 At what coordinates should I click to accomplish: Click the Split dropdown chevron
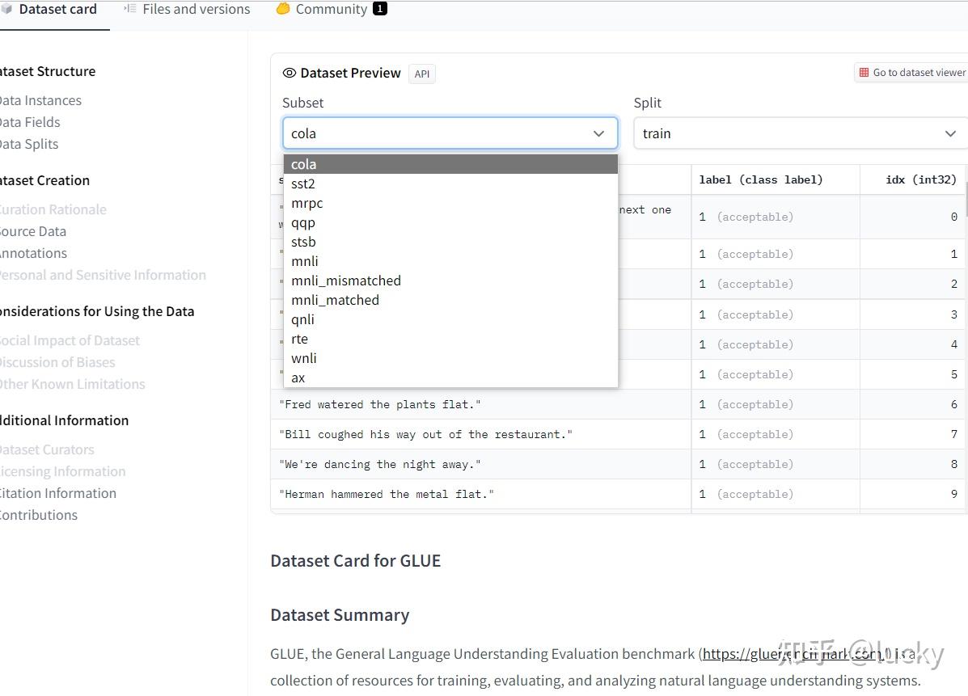point(950,133)
